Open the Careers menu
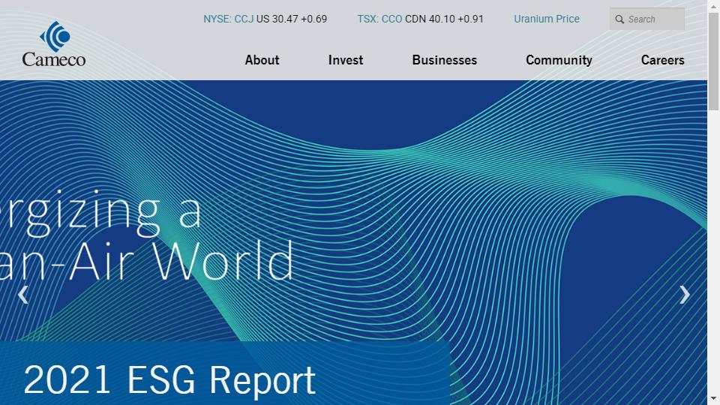Image resolution: width=720 pixels, height=405 pixels. [662, 60]
